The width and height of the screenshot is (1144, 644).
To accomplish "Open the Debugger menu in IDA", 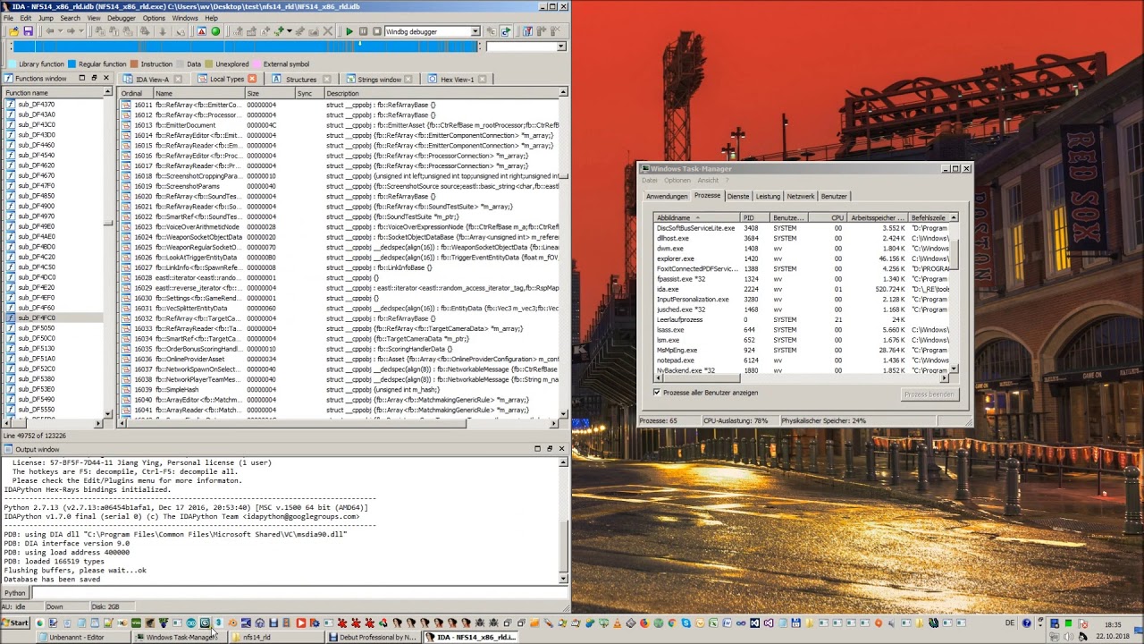I will [x=121, y=18].
